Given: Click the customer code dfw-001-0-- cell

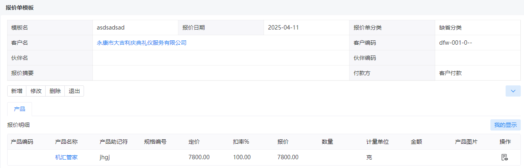Looking at the screenshot, I should pyautogui.click(x=478, y=43).
